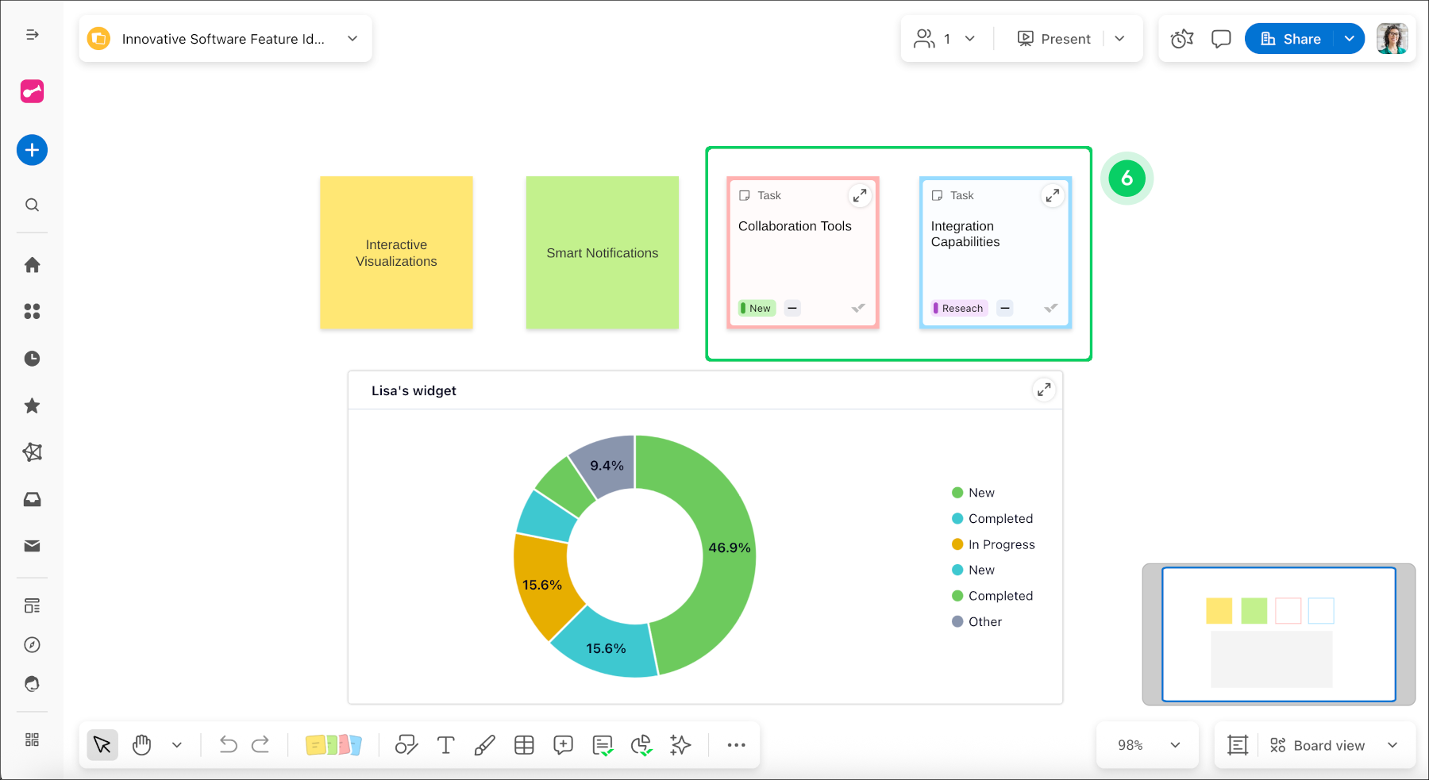1429x780 pixels.
Task: Open the Home item in sidebar
Action: (32, 265)
